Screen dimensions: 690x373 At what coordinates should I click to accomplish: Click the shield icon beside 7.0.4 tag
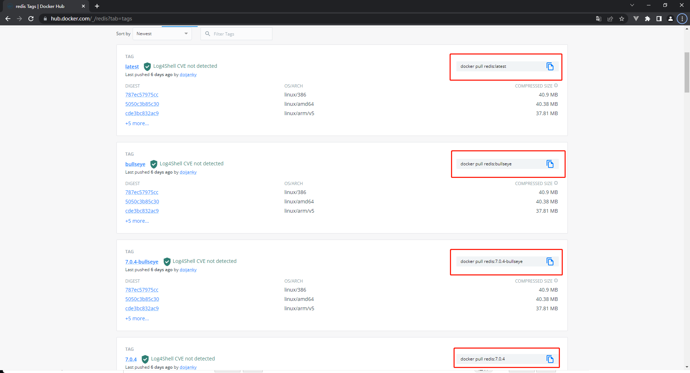(145, 359)
